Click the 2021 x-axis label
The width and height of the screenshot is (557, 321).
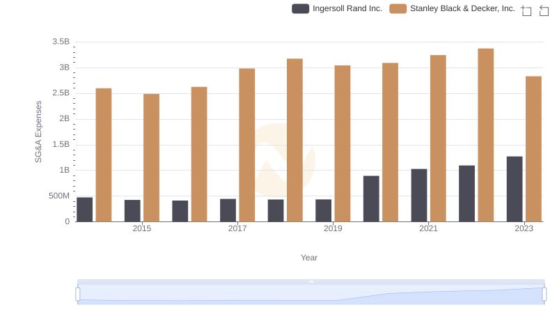coord(428,228)
